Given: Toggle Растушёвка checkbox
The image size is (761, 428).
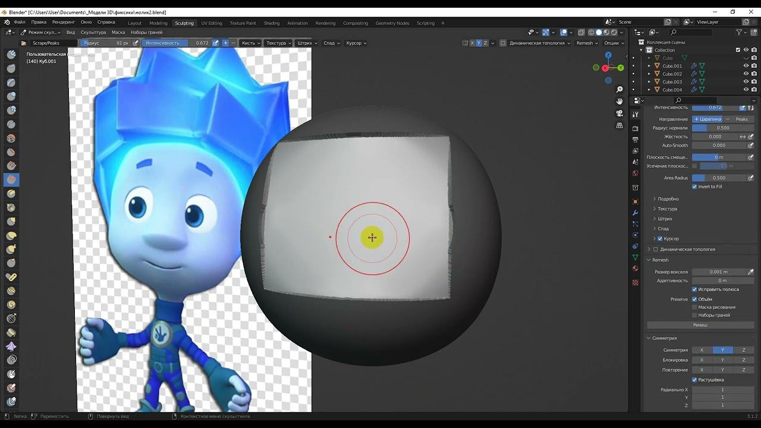Looking at the screenshot, I should pos(694,380).
